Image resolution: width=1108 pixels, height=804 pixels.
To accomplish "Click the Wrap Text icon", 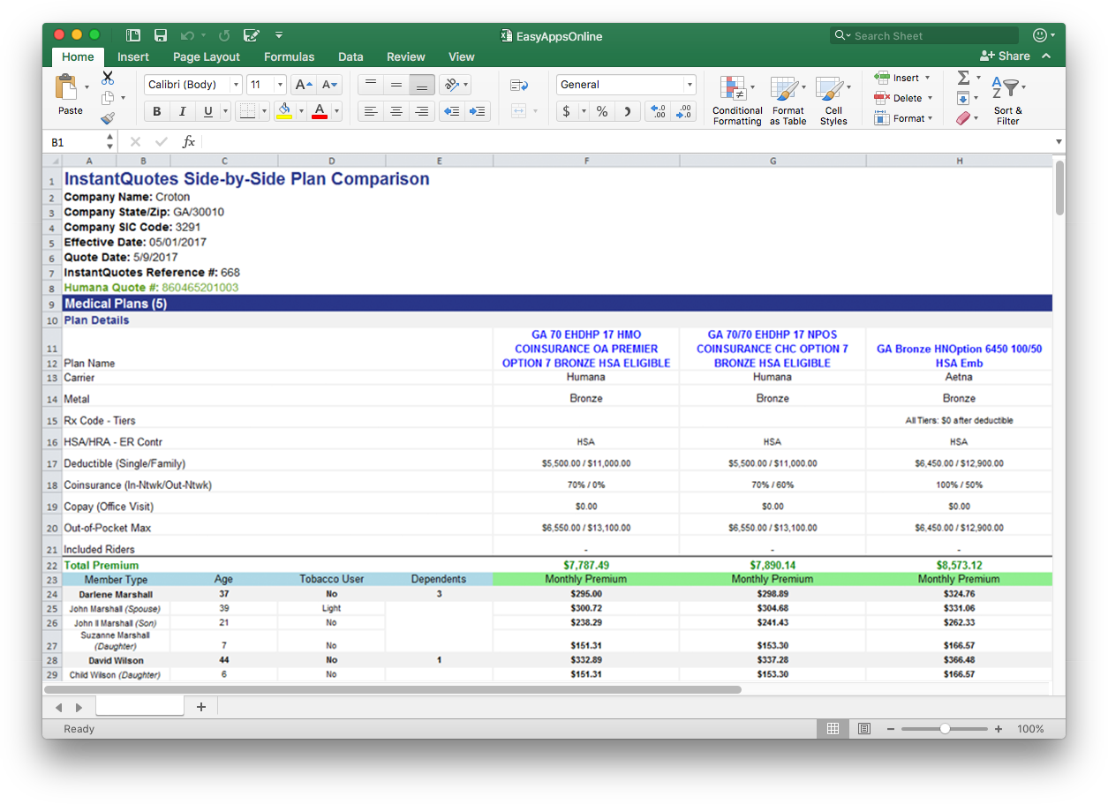I will click(519, 85).
